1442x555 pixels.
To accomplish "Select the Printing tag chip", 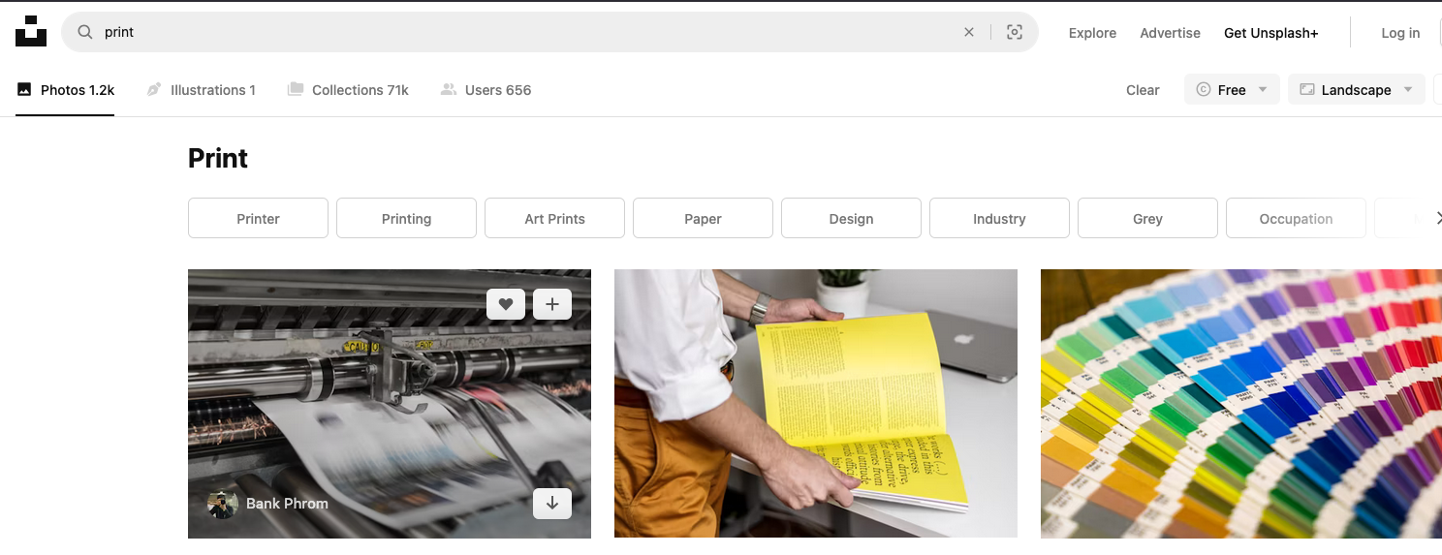I will point(406,218).
